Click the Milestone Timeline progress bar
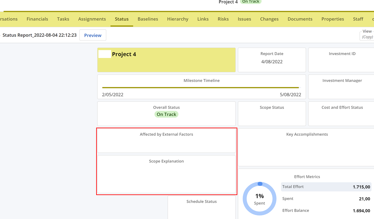Screen dimensions: 374x219 tap(200, 88)
